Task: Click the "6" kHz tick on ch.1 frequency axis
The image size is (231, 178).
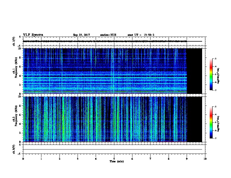Action: tap(20, 67)
